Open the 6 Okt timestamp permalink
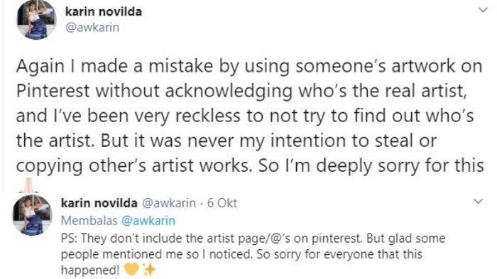497x279 pixels. [x=222, y=203]
